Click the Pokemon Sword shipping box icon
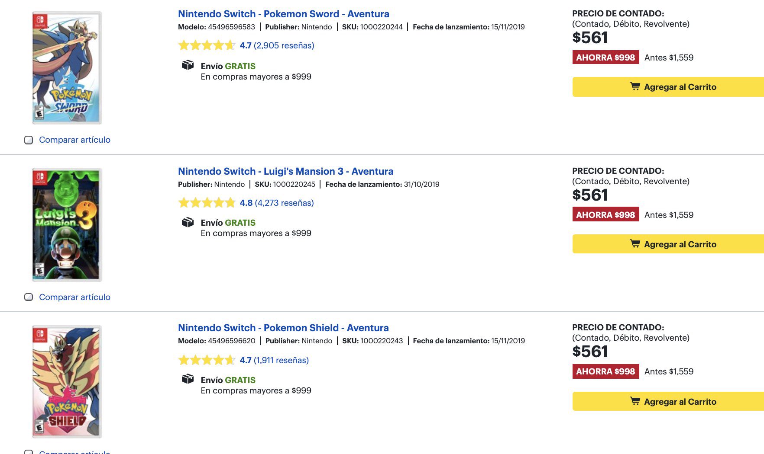 click(188, 65)
